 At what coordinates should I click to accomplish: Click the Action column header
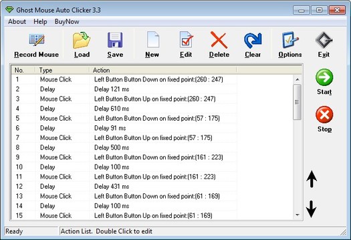(162, 70)
